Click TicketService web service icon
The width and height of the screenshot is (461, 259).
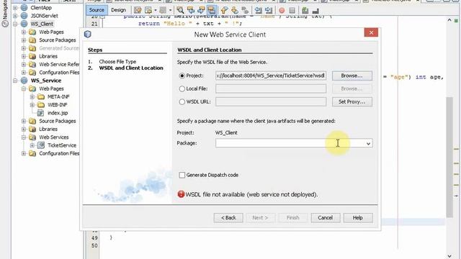41,145
